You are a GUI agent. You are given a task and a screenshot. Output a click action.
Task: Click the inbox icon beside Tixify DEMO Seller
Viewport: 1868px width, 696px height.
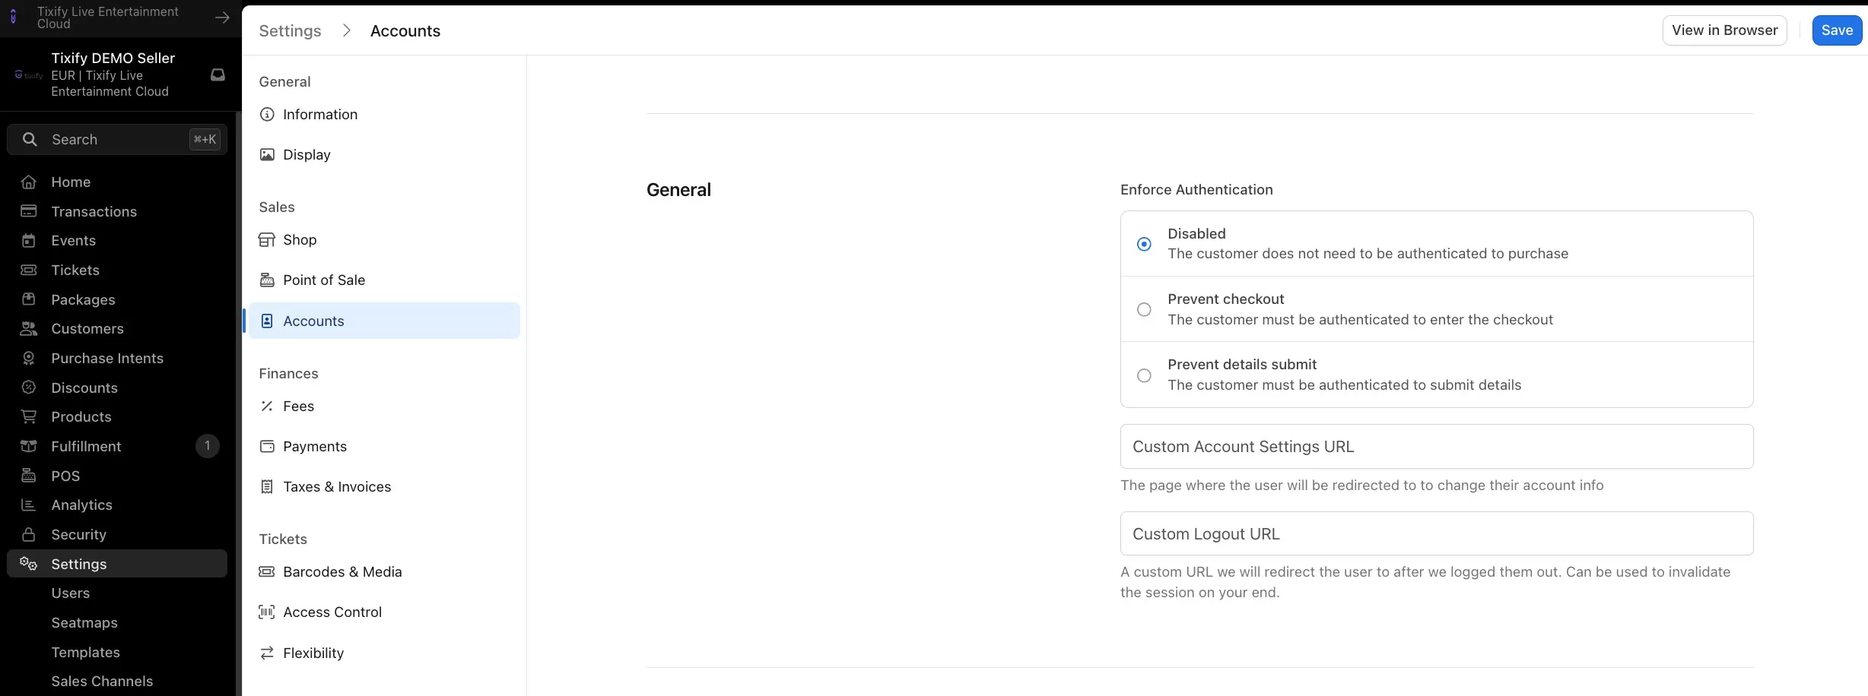(x=218, y=74)
